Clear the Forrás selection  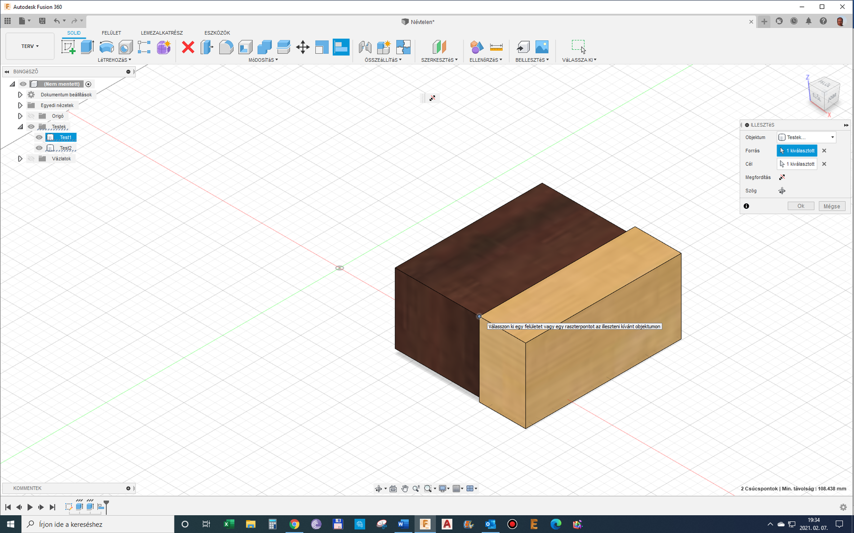pos(824,151)
